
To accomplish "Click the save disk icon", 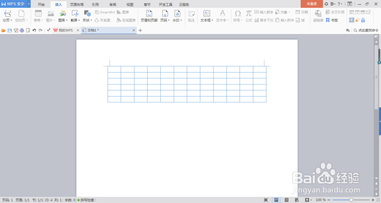I will (10, 30).
